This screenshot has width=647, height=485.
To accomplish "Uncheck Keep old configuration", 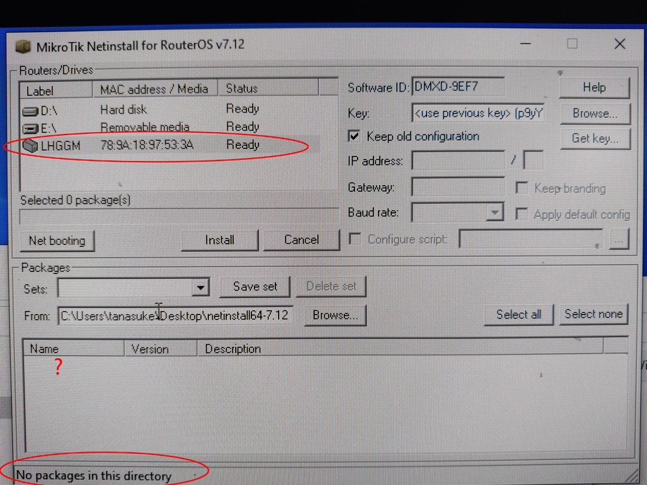I will point(354,136).
